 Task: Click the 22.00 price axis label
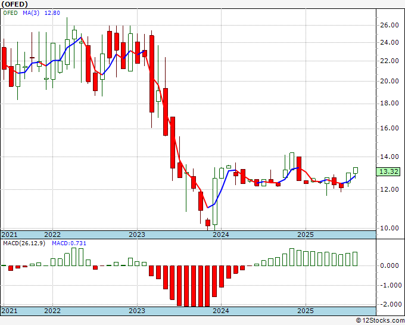tap(390, 61)
